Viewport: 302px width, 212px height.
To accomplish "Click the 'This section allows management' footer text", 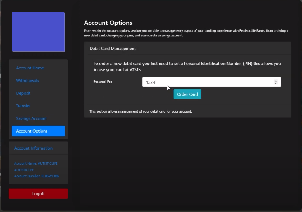I will coord(141,111).
